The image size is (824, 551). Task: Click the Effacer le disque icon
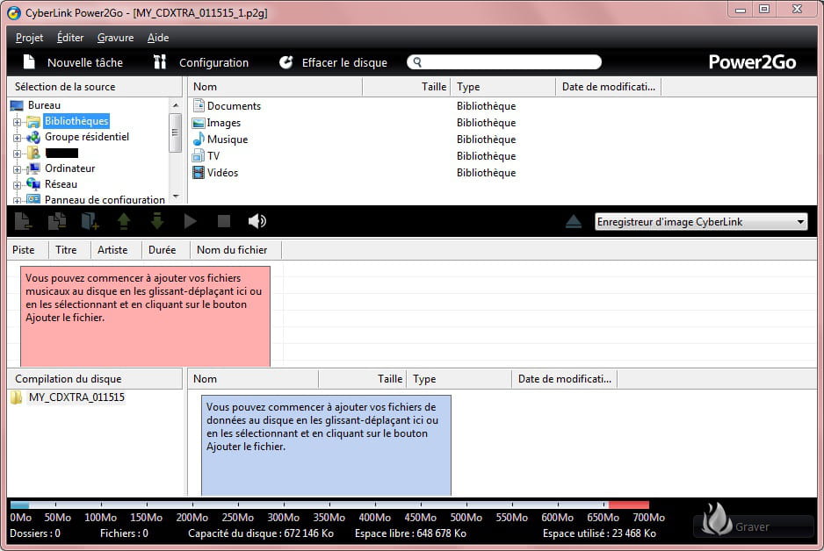pyautogui.click(x=286, y=62)
